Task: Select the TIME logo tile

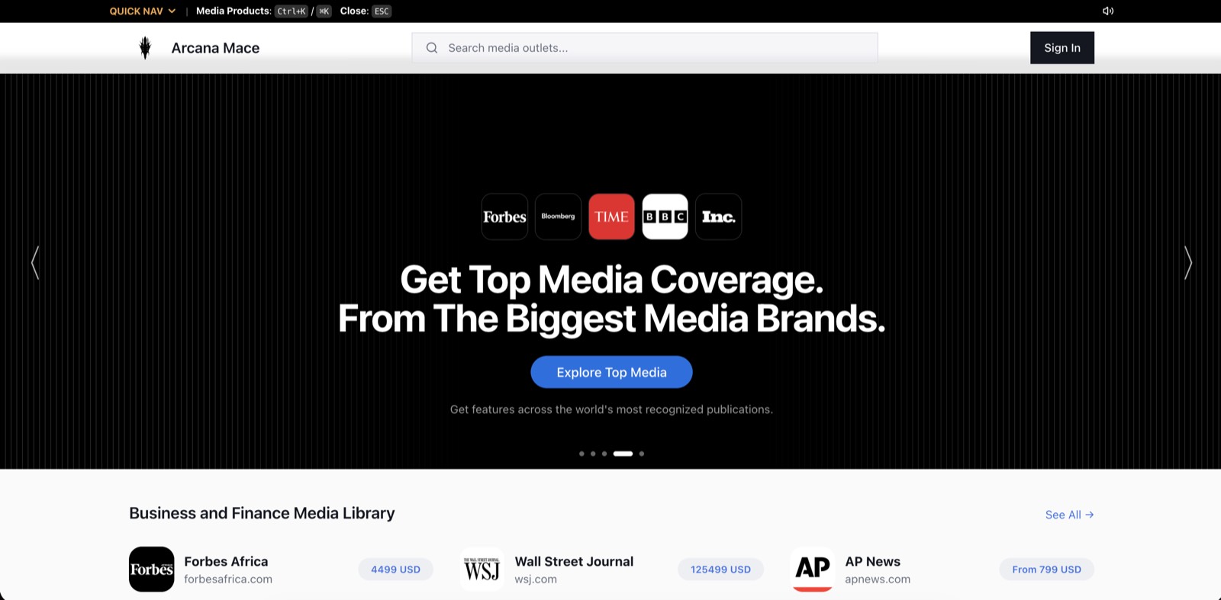Action: (x=611, y=217)
